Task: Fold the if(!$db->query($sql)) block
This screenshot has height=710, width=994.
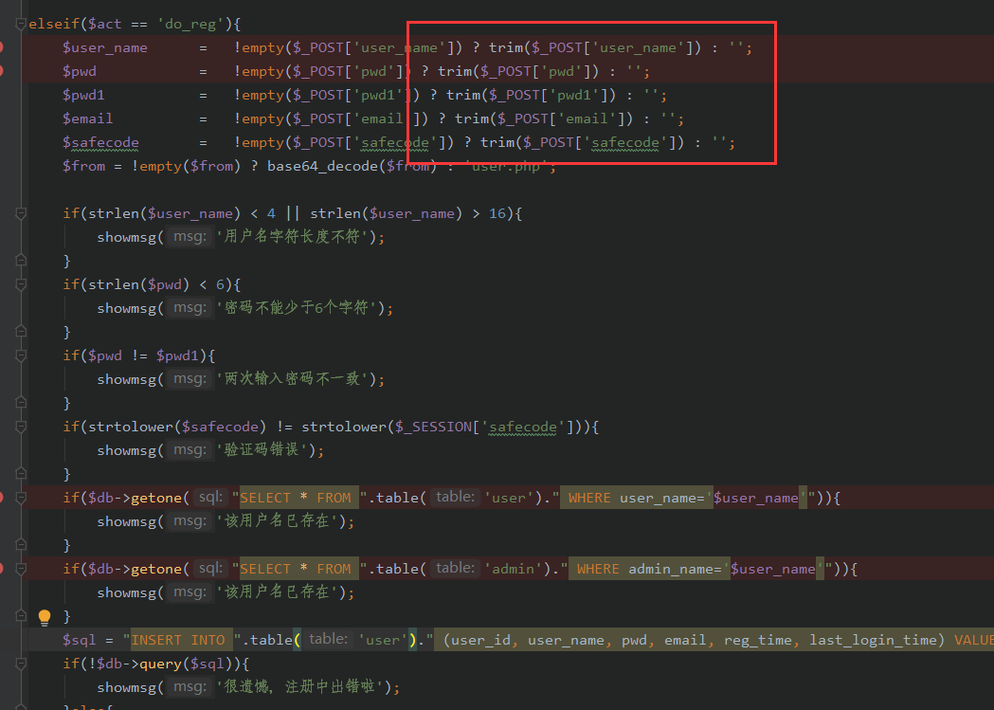Action: [x=21, y=664]
